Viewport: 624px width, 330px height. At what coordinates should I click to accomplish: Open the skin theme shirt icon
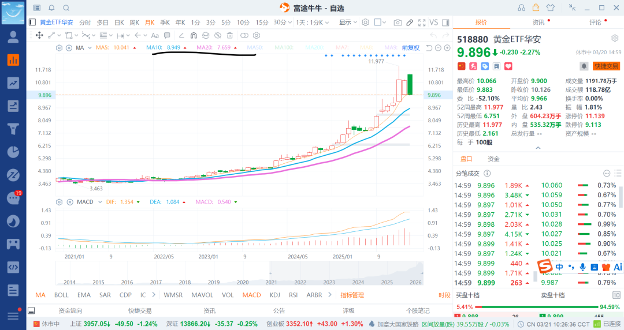[550, 7]
